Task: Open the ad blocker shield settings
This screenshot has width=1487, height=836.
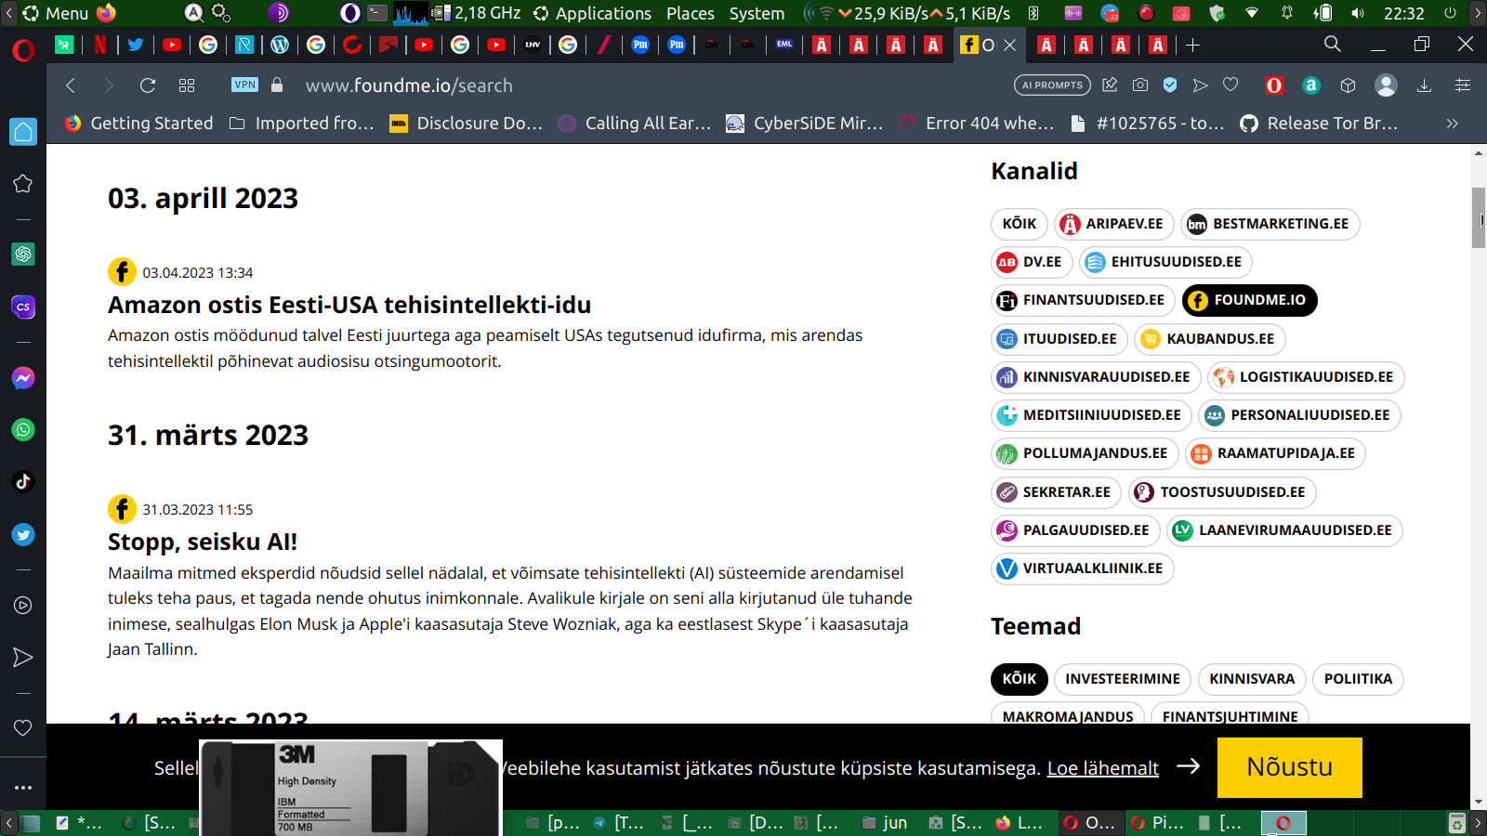Action: (1170, 85)
